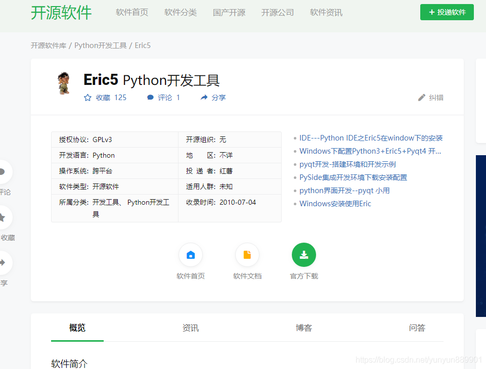Click the submitter name 红薯
Image resolution: width=486 pixels, height=369 pixels.
click(x=226, y=171)
